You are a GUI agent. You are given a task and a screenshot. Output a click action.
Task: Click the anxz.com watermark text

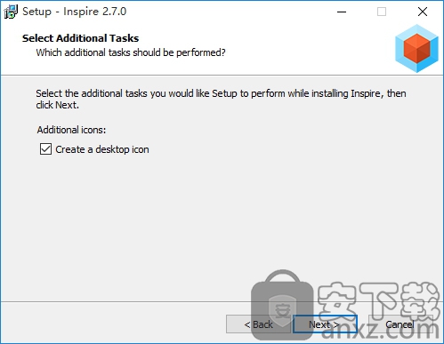click(380, 330)
